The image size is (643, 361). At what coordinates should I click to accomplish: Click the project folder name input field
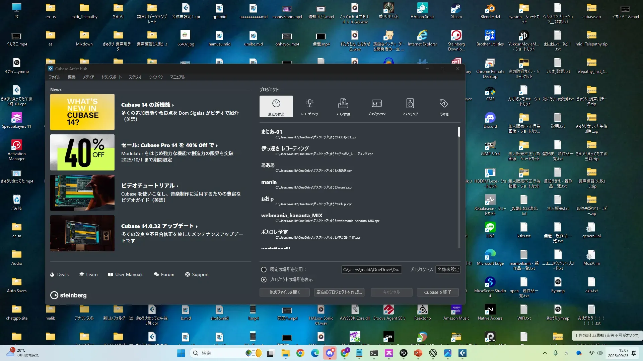[448, 269]
